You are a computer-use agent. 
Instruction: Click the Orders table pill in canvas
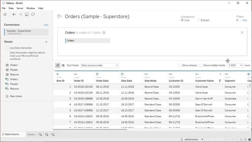(87, 41)
